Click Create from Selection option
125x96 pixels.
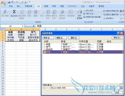[x=92, y=17]
